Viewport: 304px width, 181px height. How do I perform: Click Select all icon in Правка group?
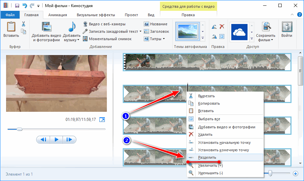click(222, 36)
